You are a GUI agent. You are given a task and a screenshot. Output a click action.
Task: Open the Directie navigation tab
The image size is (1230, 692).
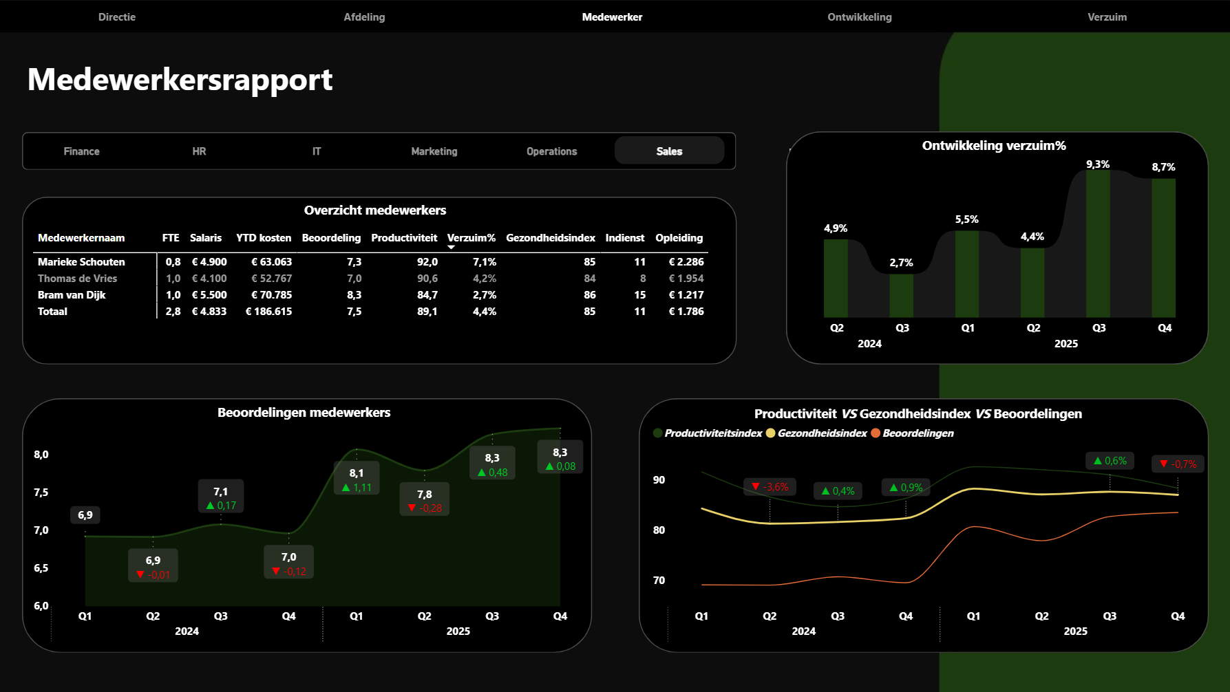(x=117, y=17)
